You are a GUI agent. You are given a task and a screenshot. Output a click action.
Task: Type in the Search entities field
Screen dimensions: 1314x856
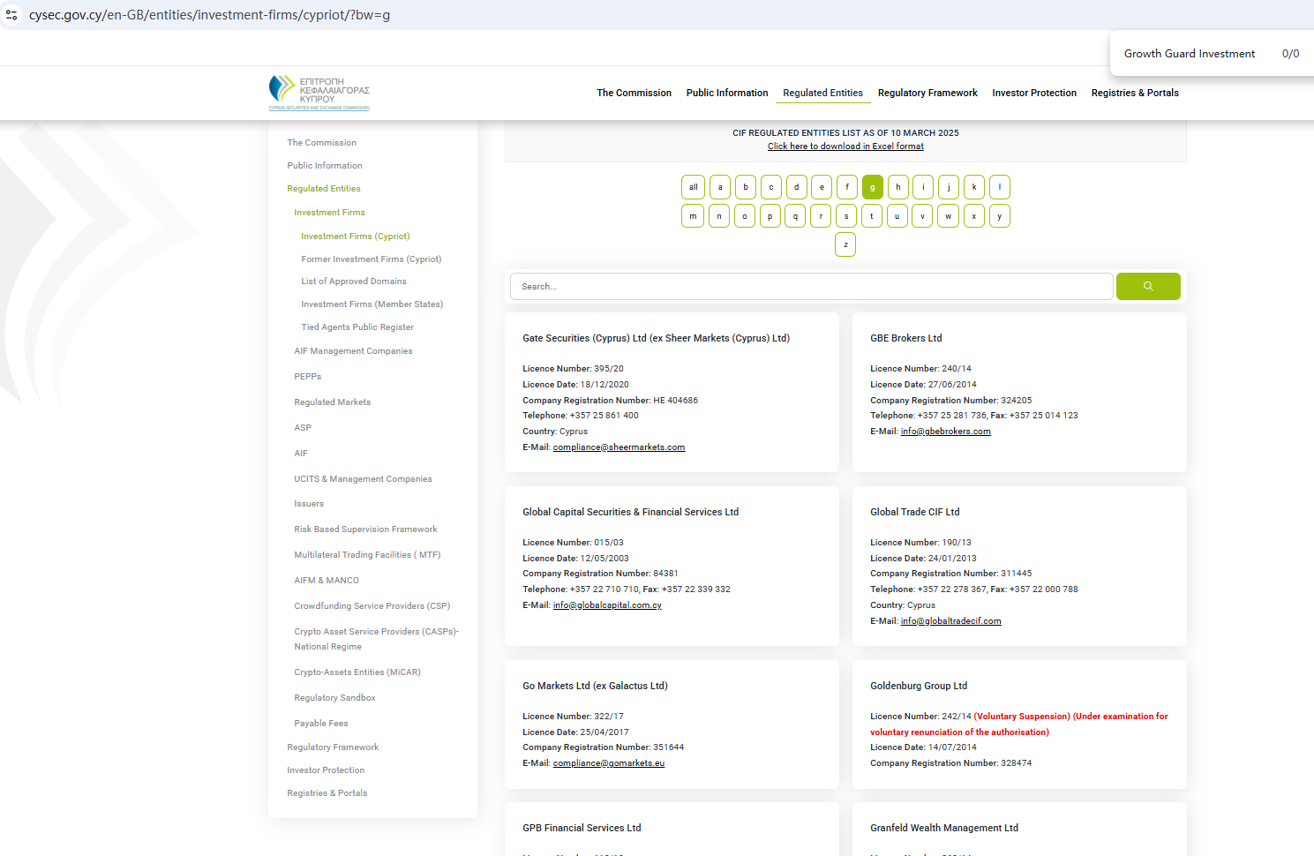pyautogui.click(x=811, y=287)
